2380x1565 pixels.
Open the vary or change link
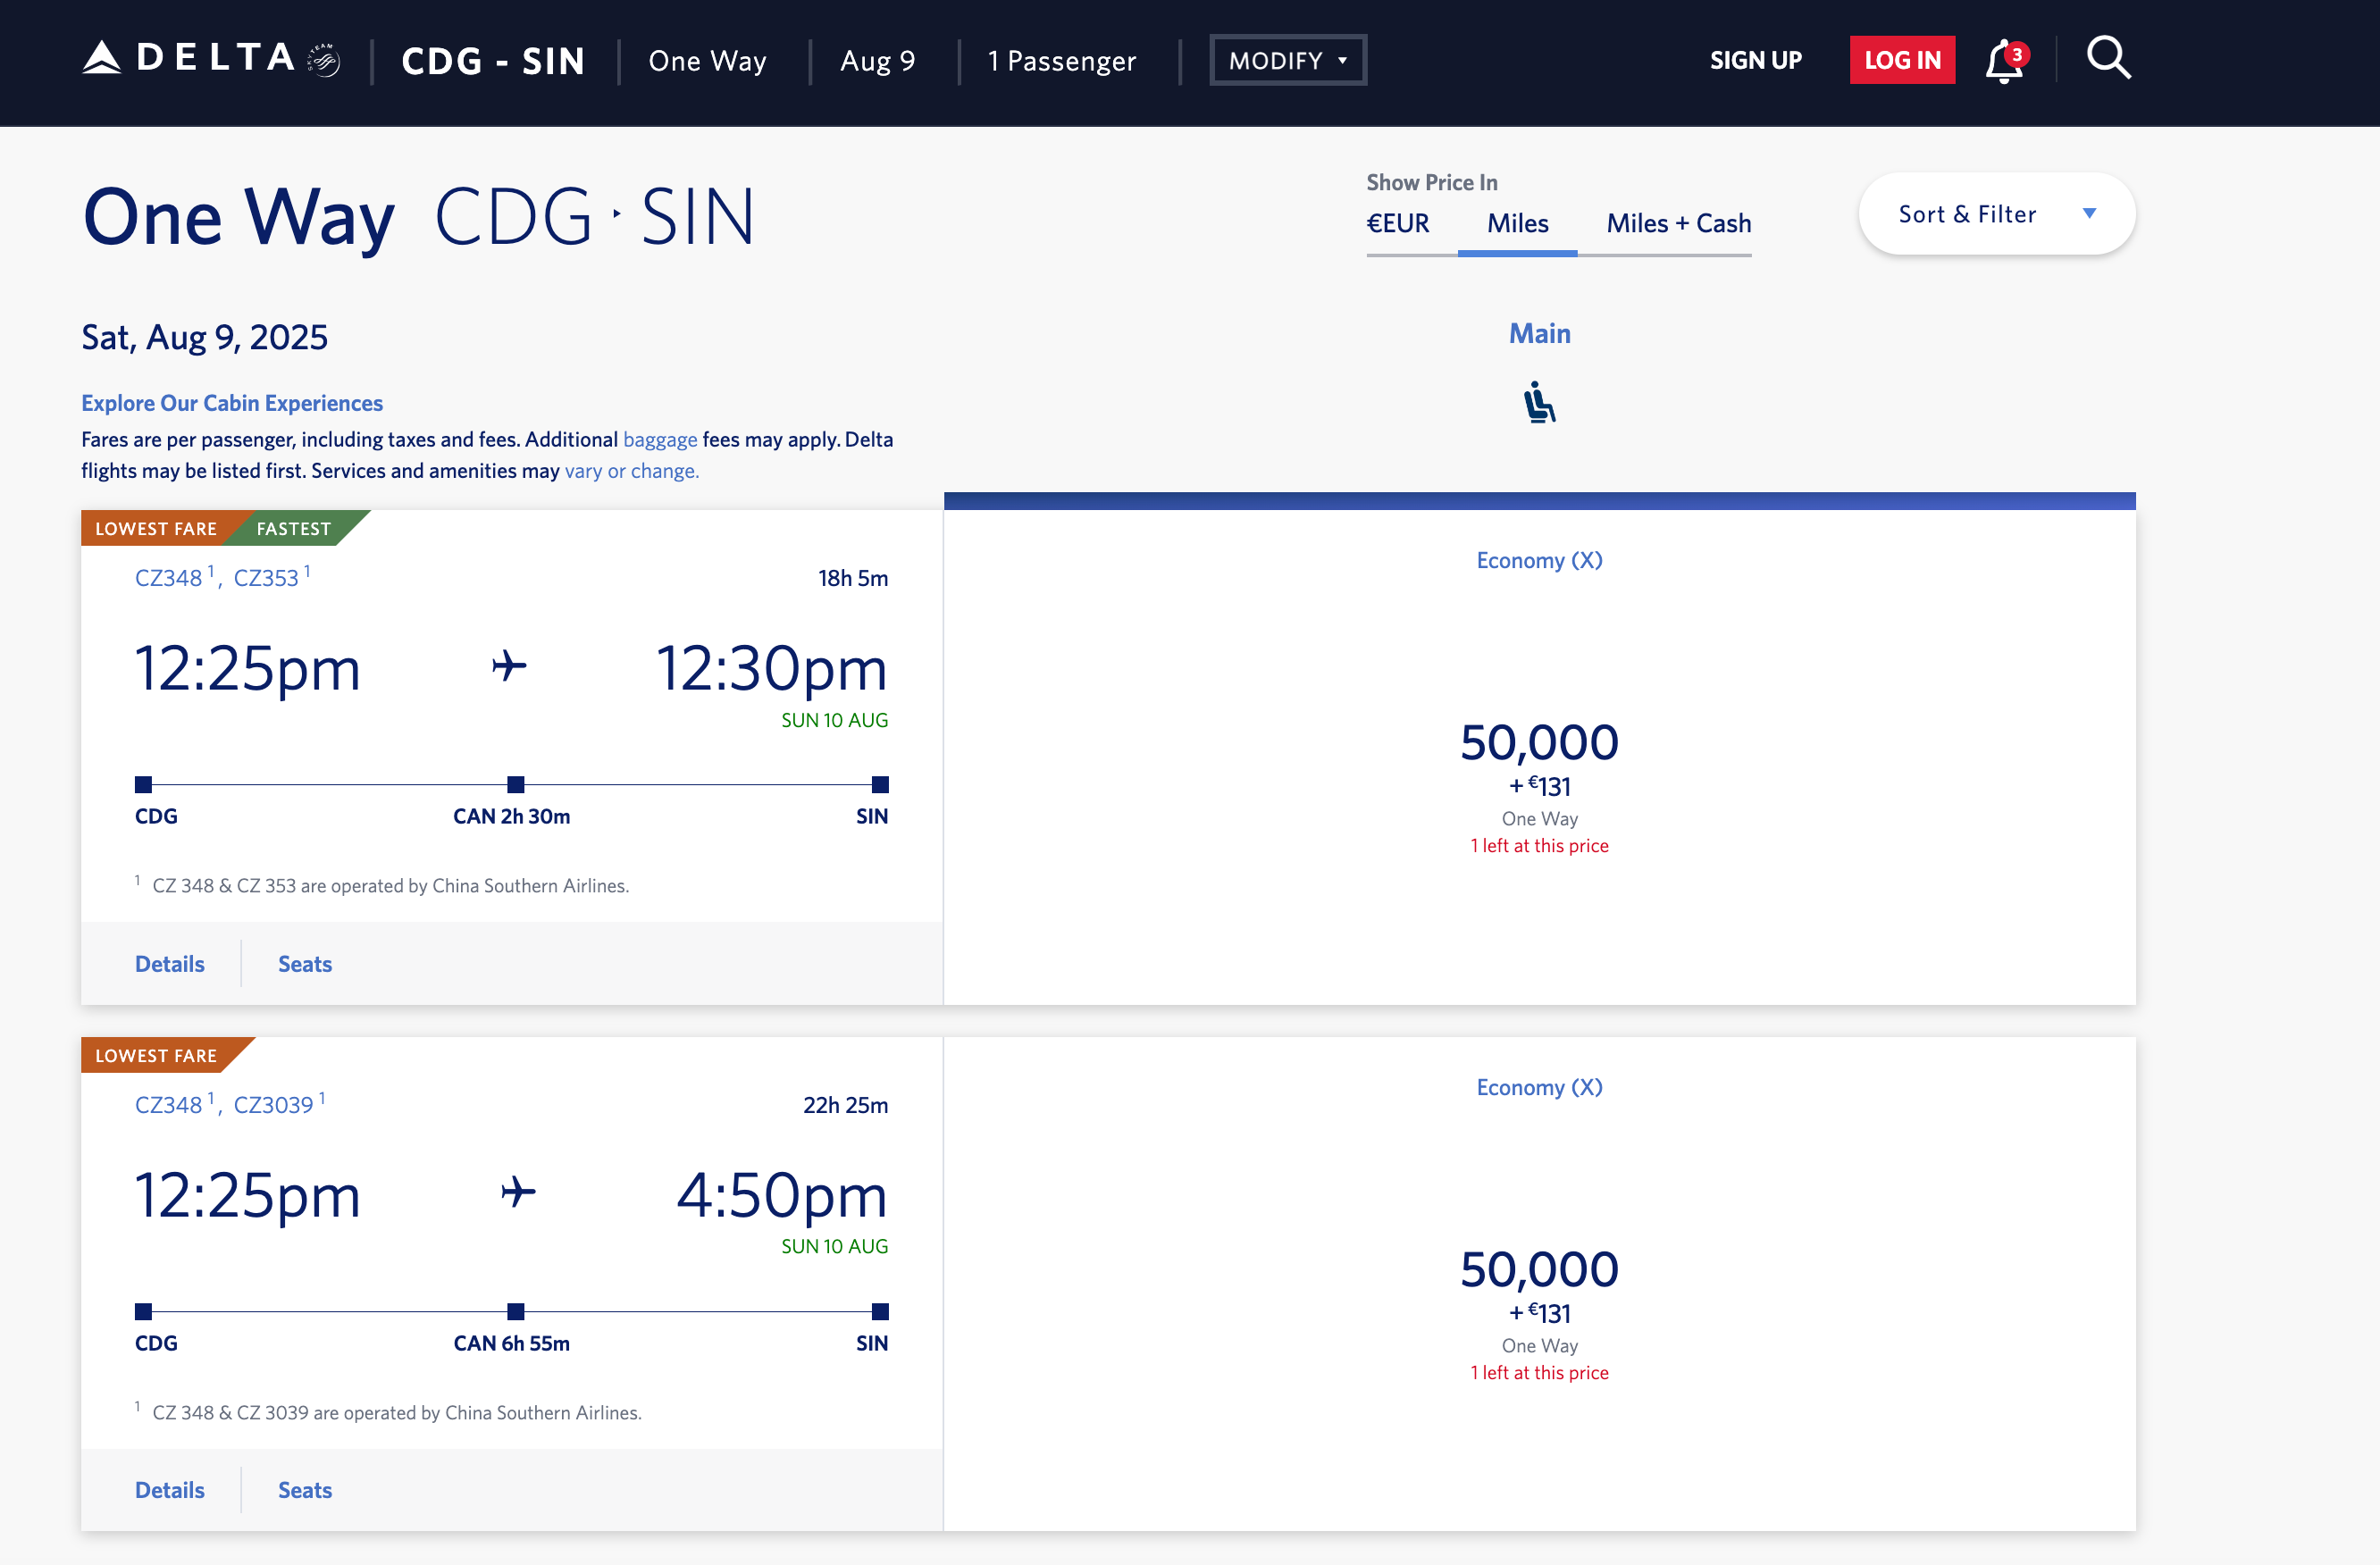point(632,470)
